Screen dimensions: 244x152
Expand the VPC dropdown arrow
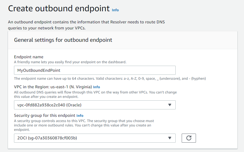coord(170,105)
